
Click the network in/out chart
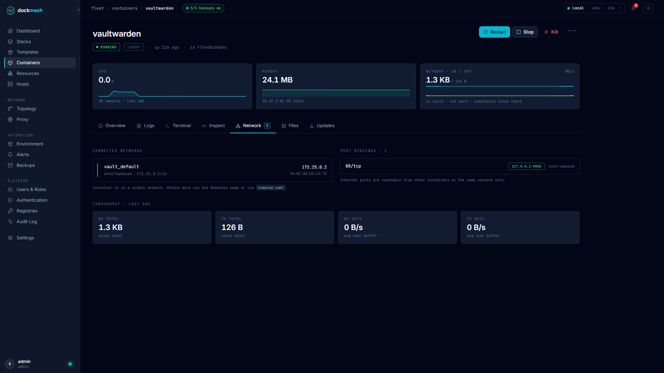500,91
